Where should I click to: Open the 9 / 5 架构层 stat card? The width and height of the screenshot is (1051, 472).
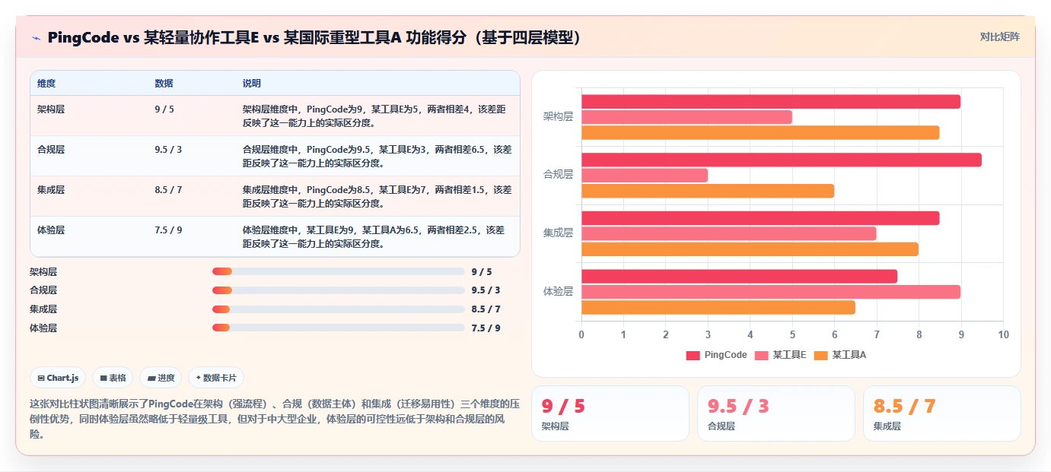pyautogui.click(x=610, y=413)
